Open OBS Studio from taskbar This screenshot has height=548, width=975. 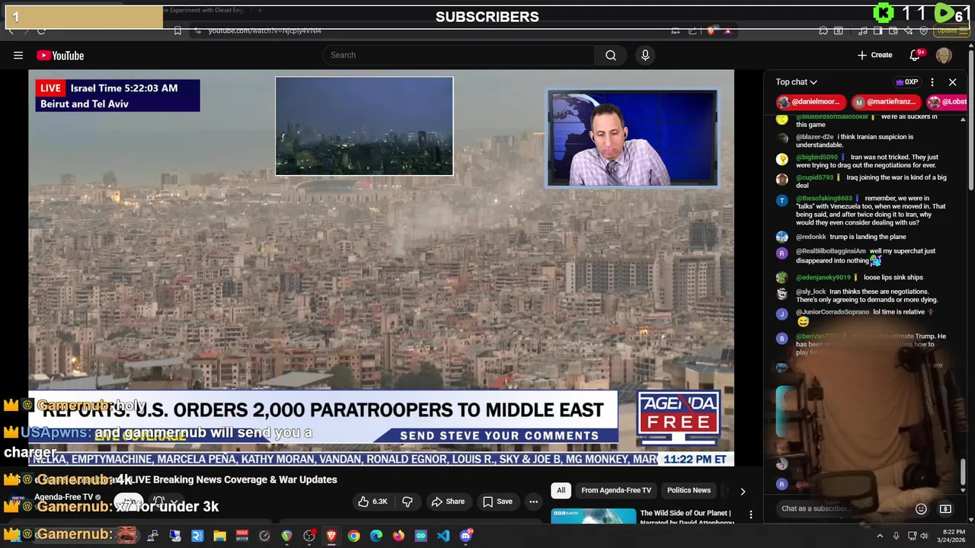click(309, 536)
